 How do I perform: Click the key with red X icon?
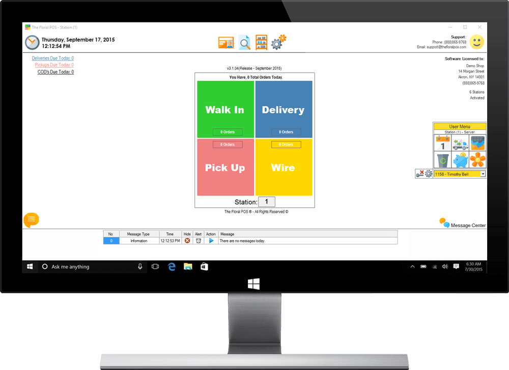pyautogui.click(x=420, y=174)
